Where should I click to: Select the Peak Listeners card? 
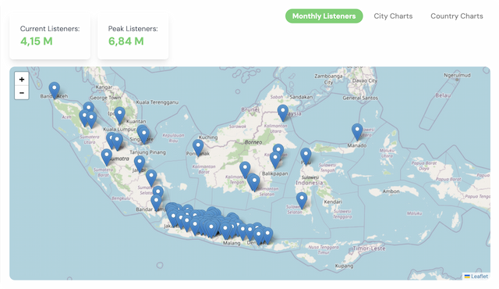133,36
